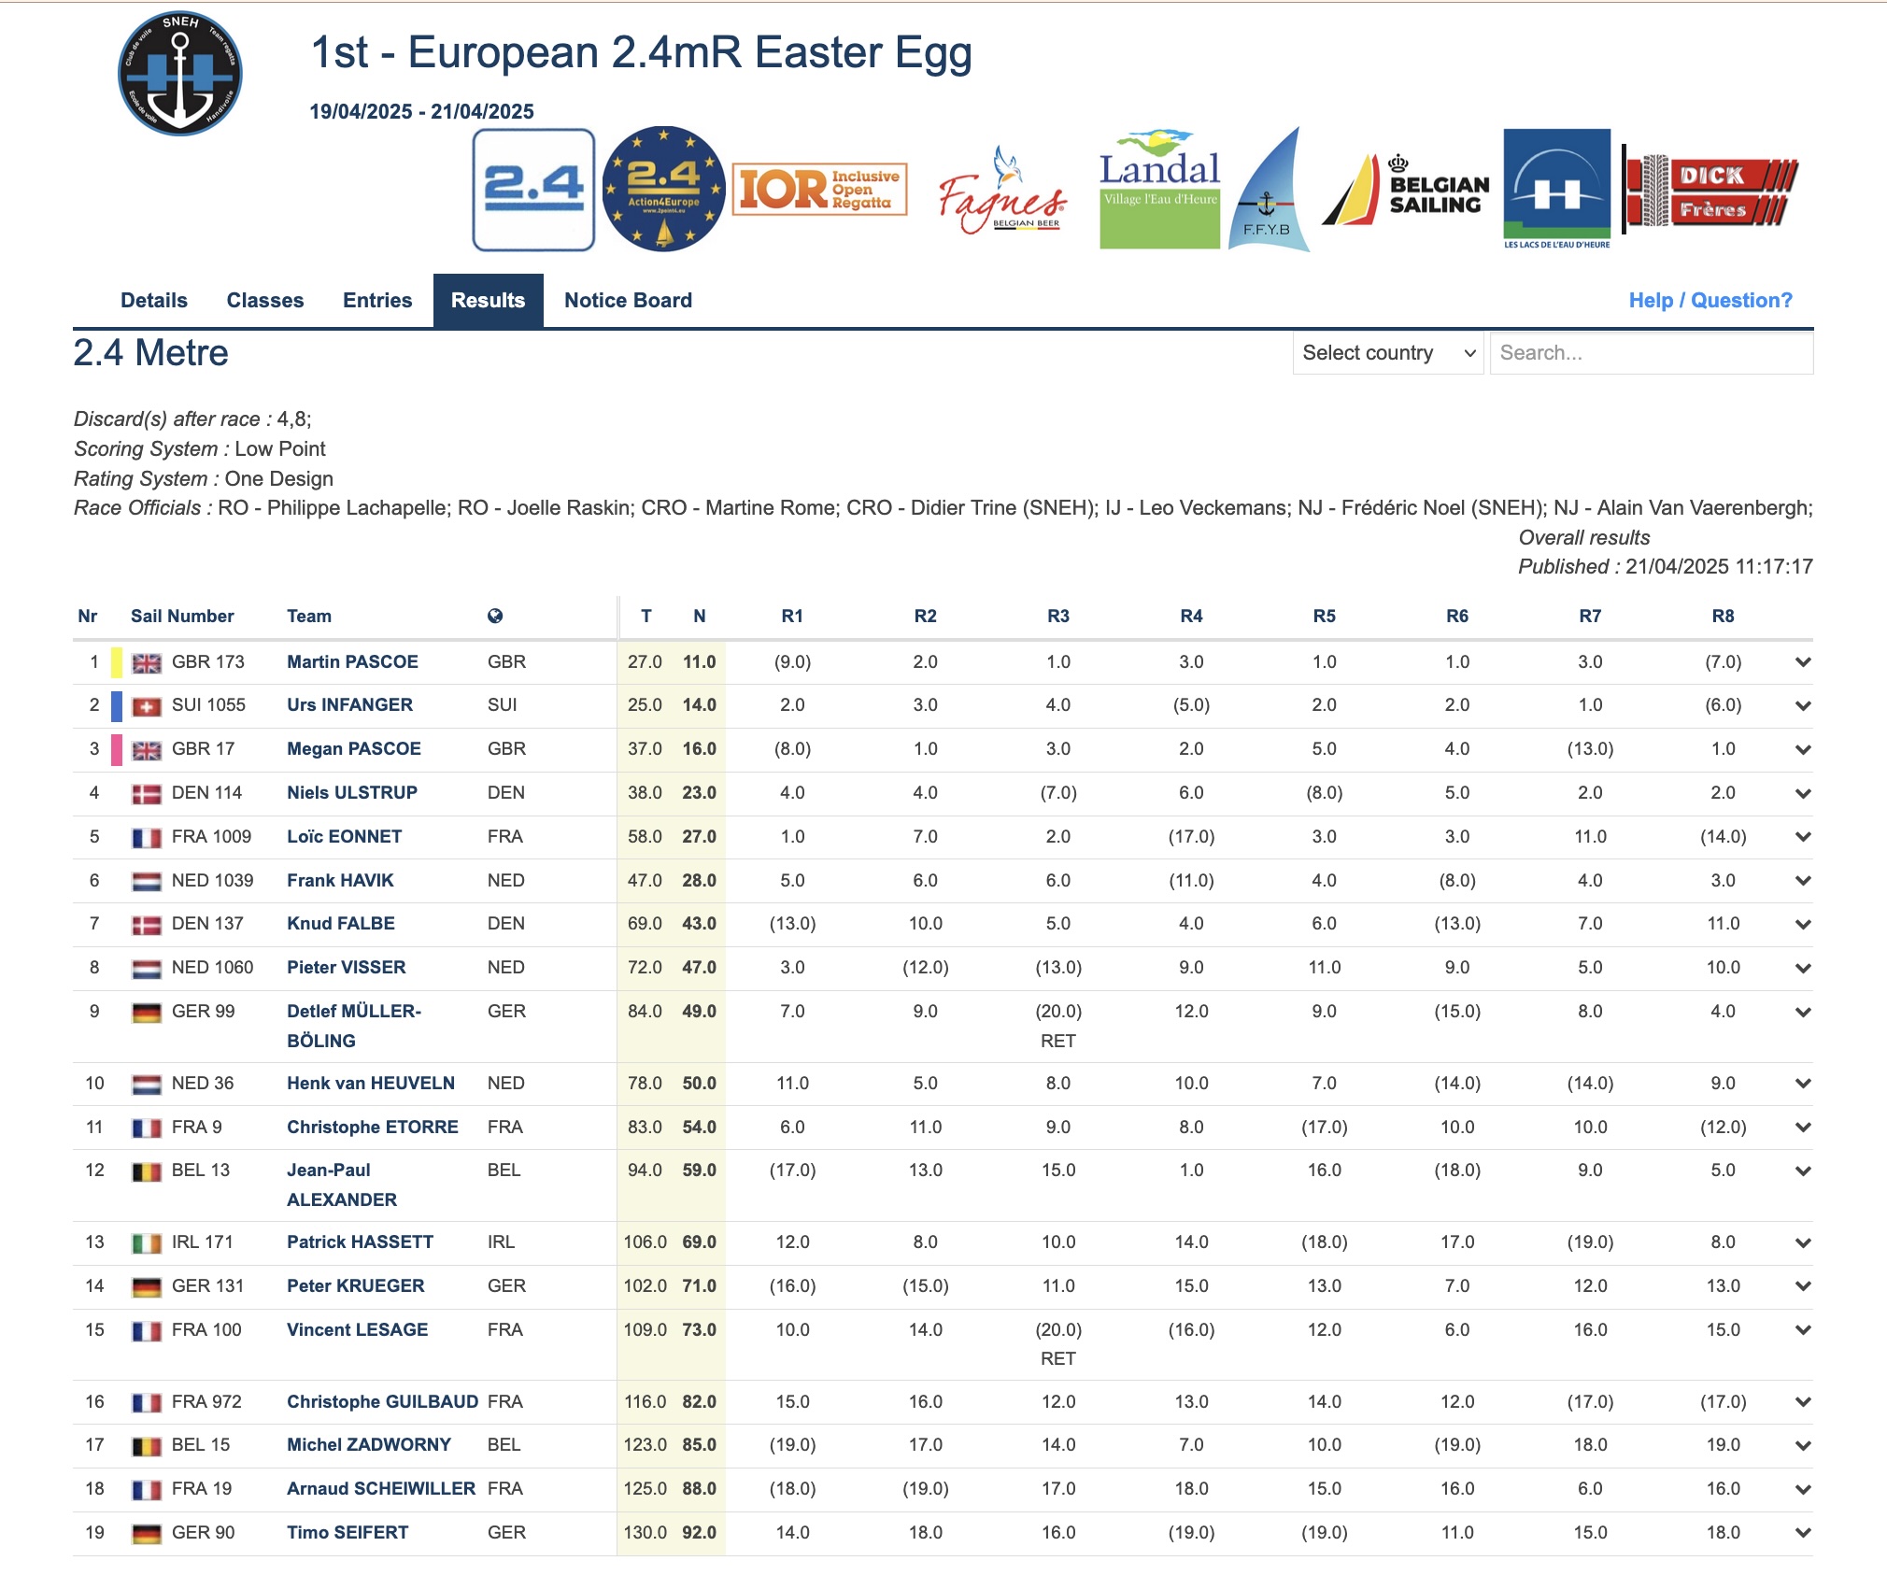Switch to the Details tab

pyautogui.click(x=154, y=300)
